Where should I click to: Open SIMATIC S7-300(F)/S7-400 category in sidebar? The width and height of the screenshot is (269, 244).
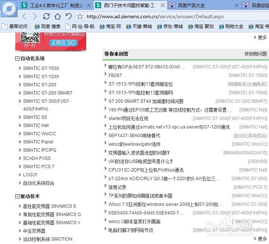pos(47,105)
